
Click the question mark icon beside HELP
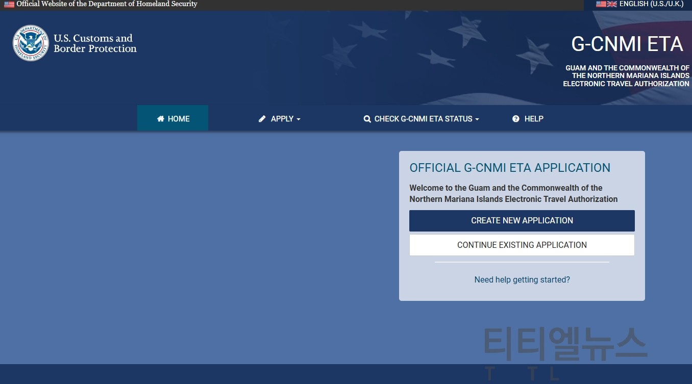tap(516, 119)
